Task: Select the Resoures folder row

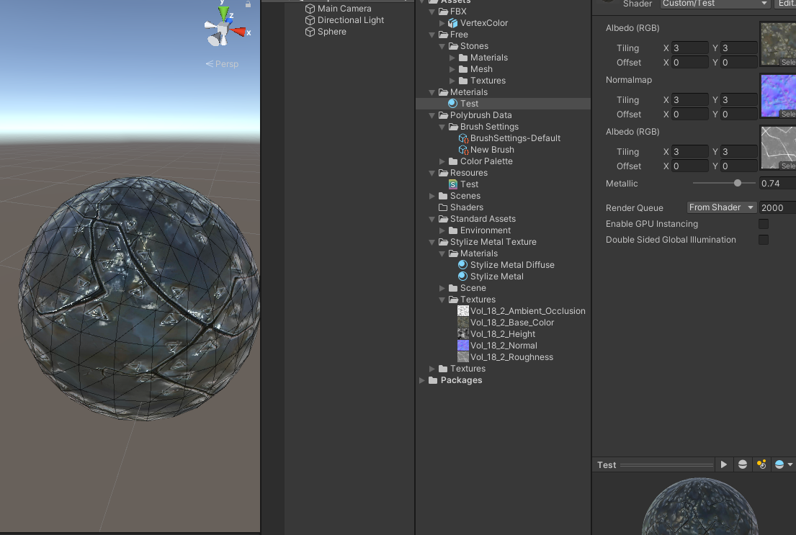Action: coord(503,173)
